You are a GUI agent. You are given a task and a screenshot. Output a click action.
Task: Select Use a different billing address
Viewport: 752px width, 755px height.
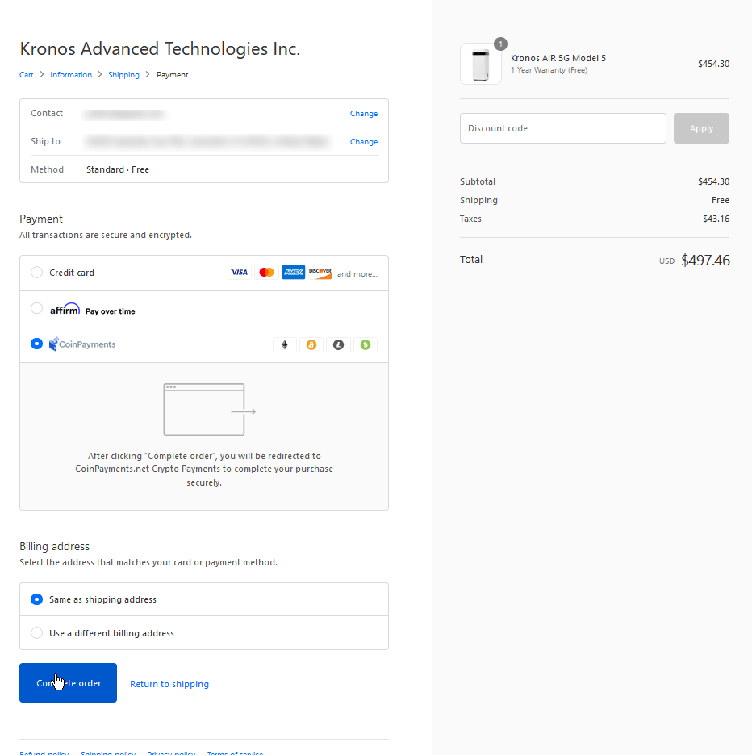(36, 633)
